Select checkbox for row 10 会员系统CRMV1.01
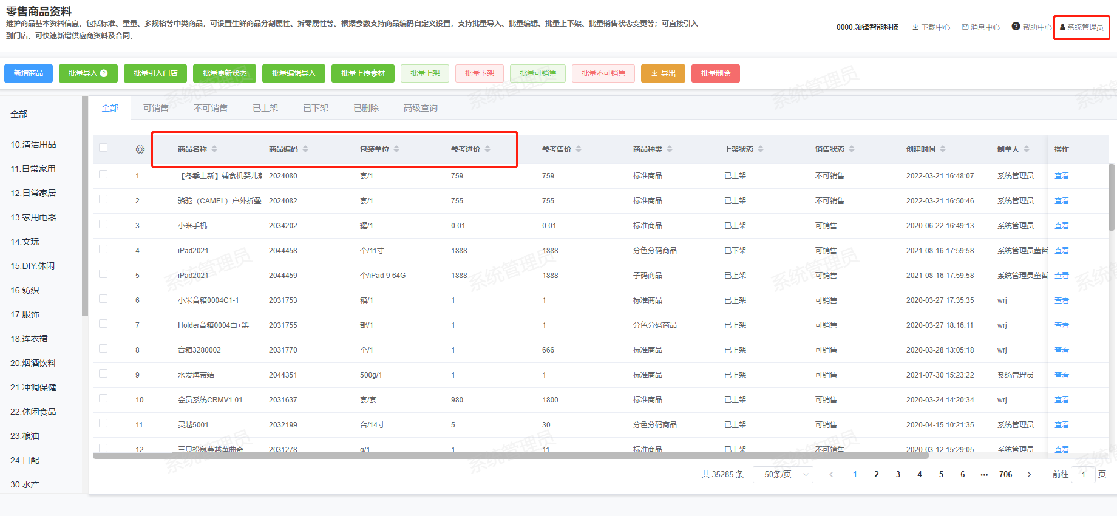 [x=103, y=399]
